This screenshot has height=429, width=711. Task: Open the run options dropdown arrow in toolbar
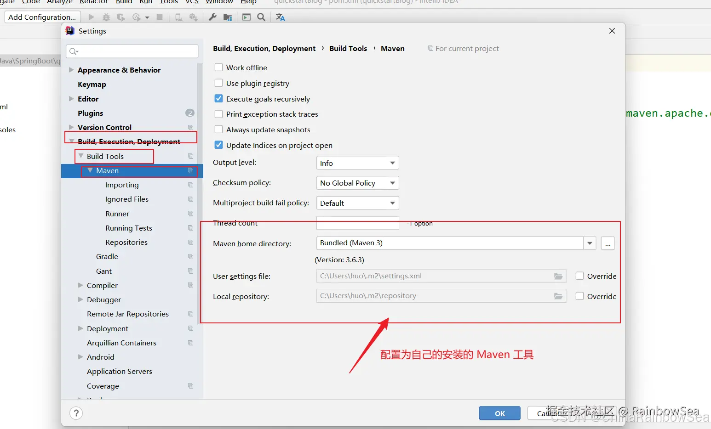pyautogui.click(x=147, y=17)
